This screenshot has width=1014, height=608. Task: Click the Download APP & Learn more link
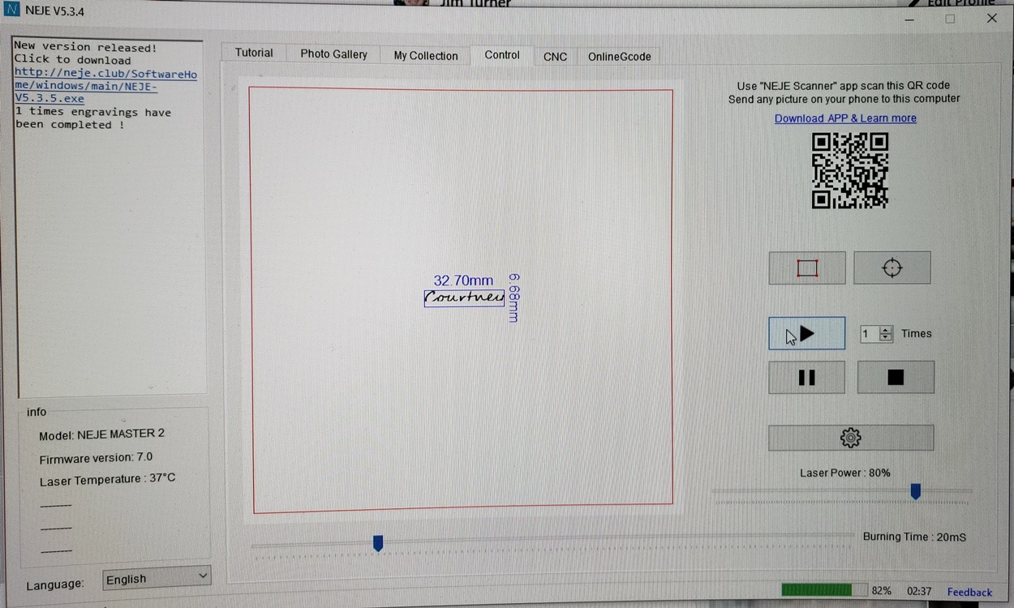click(845, 118)
